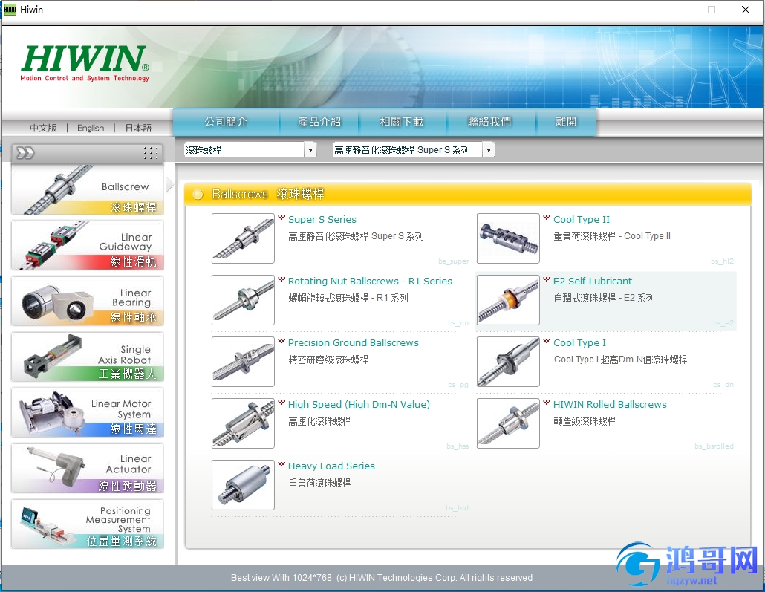Image resolution: width=765 pixels, height=592 pixels.
Task: Expand the 滾珠螺桿 category dropdown arrow
Action: [310, 150]
